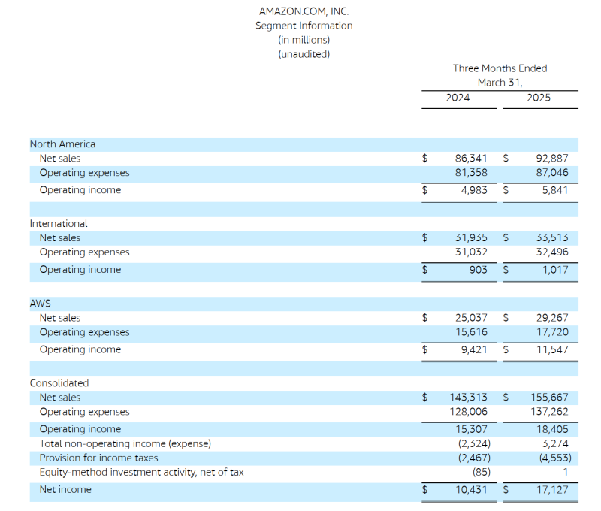
Task: Click Equity-method investment activity row label
Action: coord(141,473)
